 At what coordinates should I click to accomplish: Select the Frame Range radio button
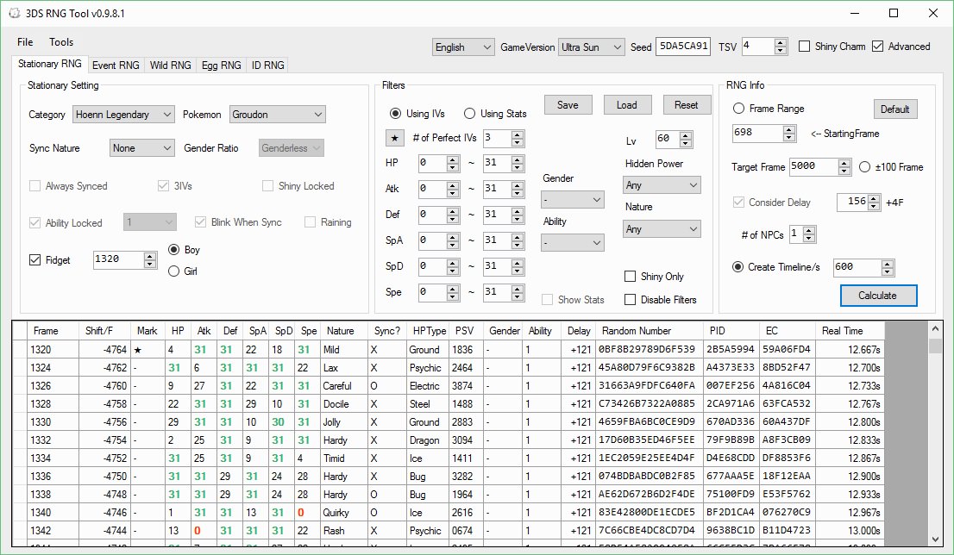[738, 109]
